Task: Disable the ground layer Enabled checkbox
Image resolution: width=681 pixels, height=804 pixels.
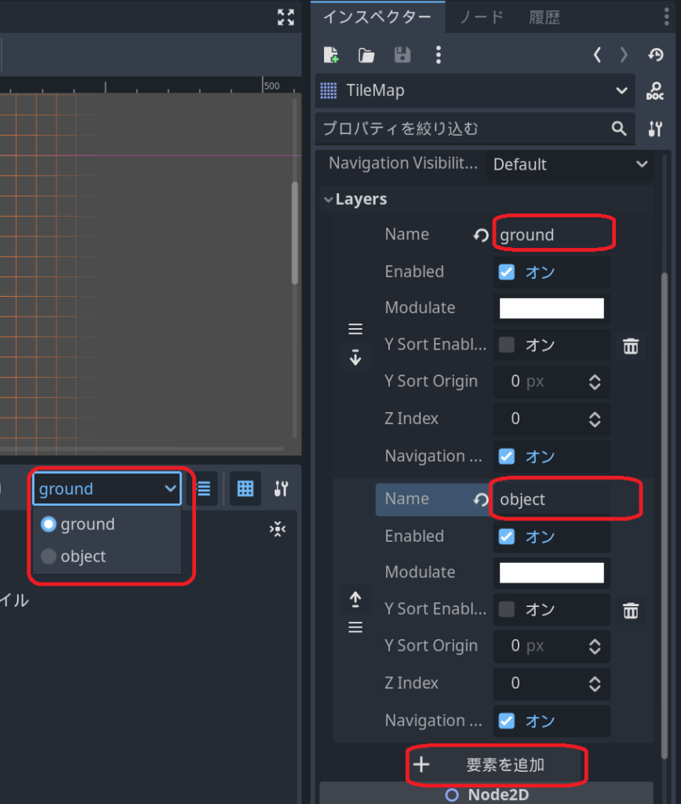Action: [507, 272]
